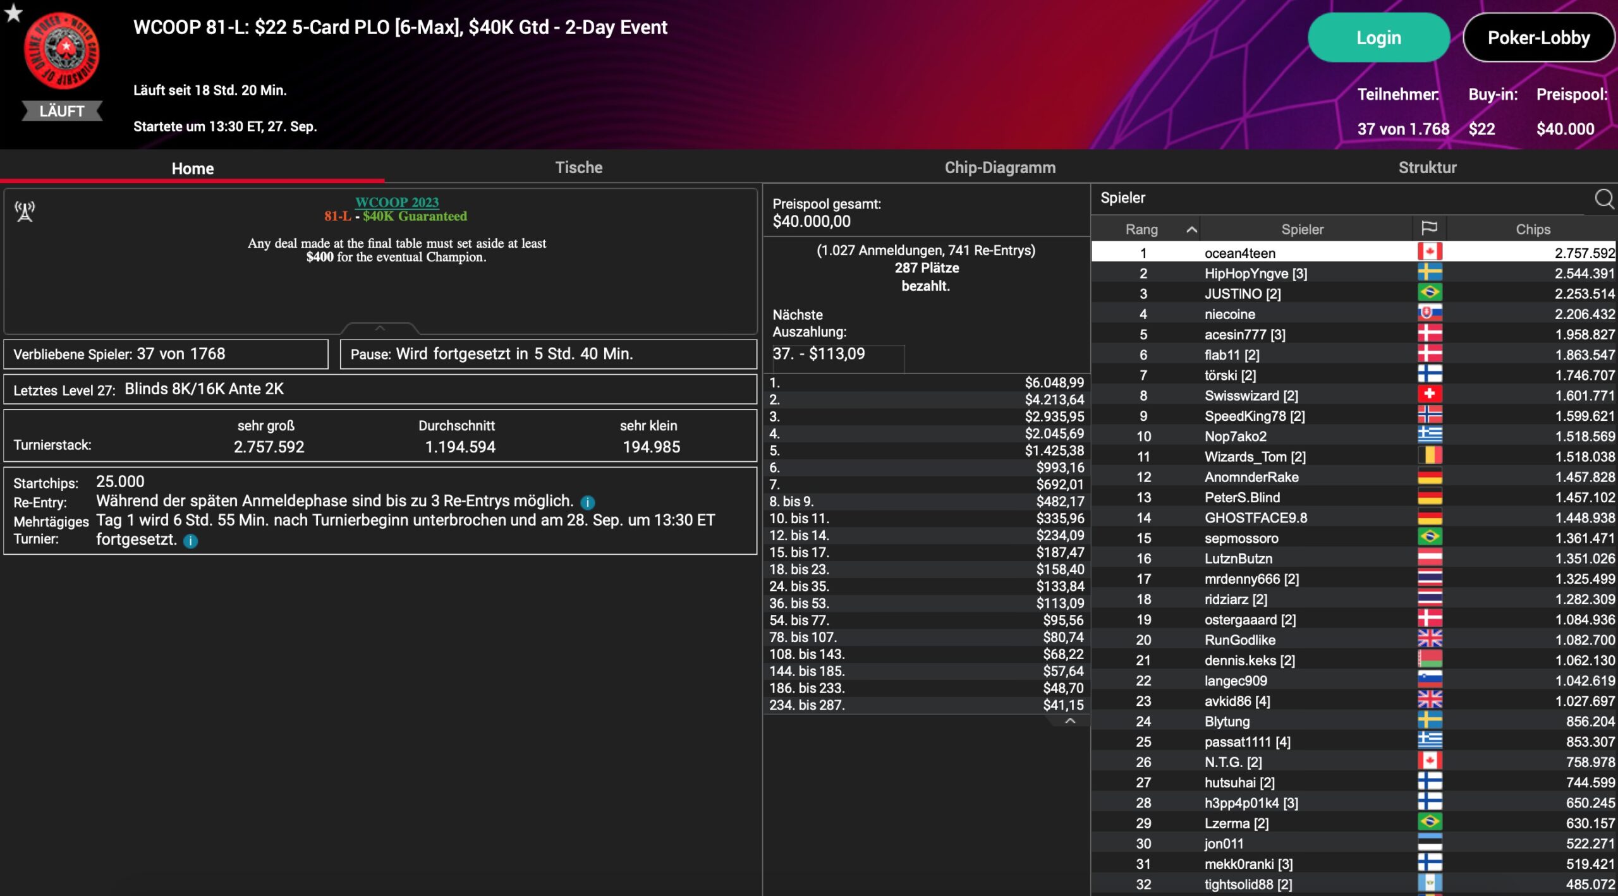
Task: Switch to the Tische tab
Action: 578,167
